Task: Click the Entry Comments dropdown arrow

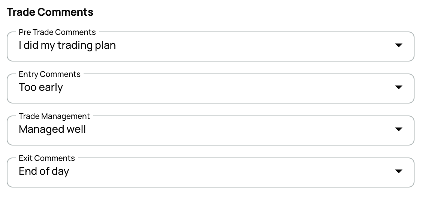Action: [399, 87]
